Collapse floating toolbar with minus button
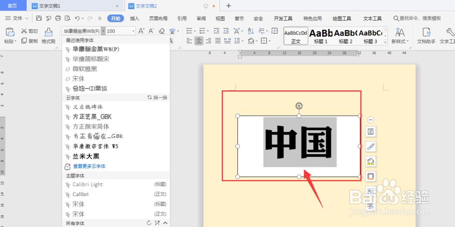This screenshot has width=455, height=227. 370,120
